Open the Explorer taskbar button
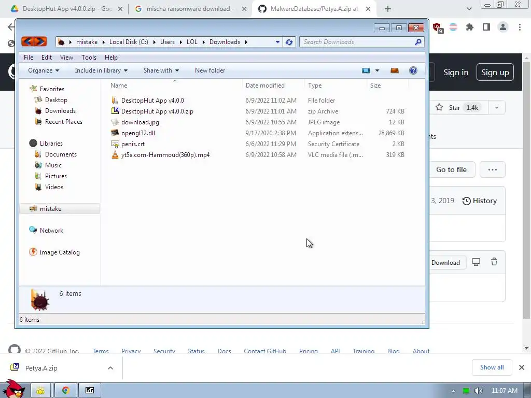 pos(40,391)
